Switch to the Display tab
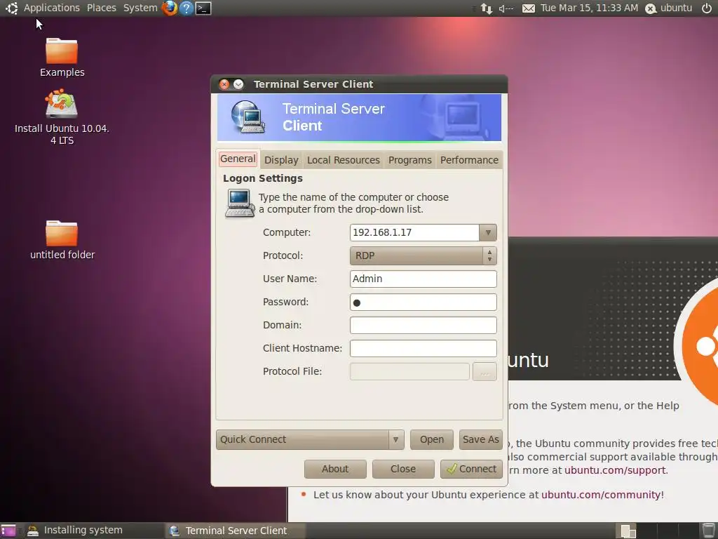The image size is (718, 539). 281,160
